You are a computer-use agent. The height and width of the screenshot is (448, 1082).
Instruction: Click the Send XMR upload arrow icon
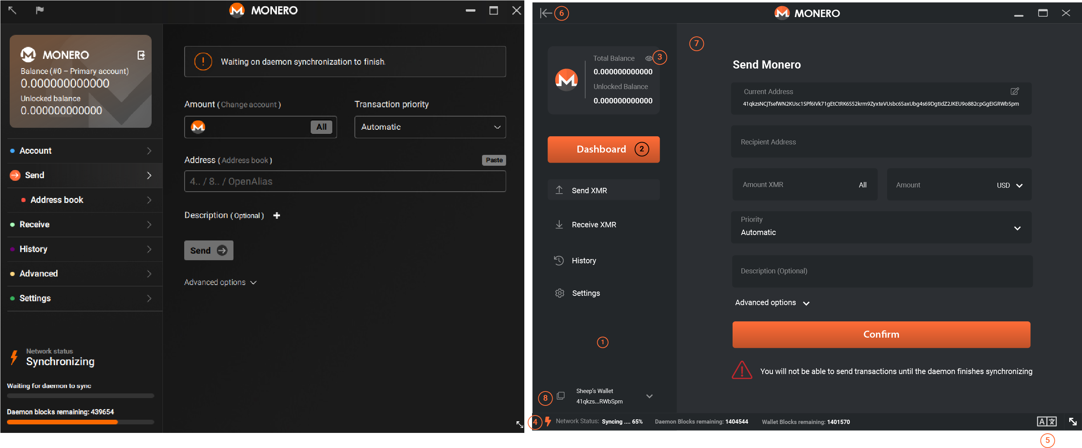[x=559, y=190]
